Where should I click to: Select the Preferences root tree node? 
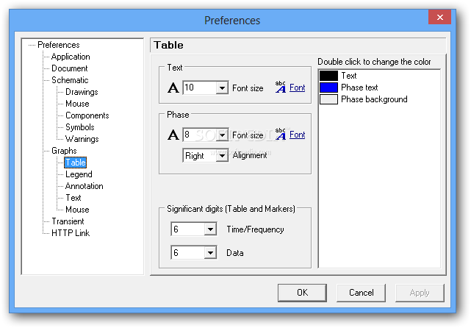59,45
